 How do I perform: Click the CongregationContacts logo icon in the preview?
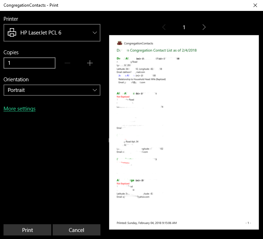point(120,43)
